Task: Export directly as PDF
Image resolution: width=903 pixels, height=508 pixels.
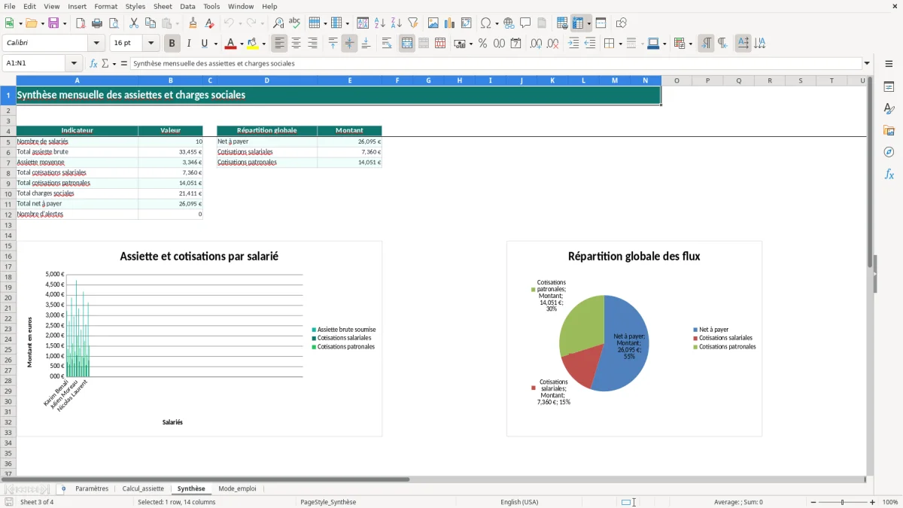Action: point(81,23)
